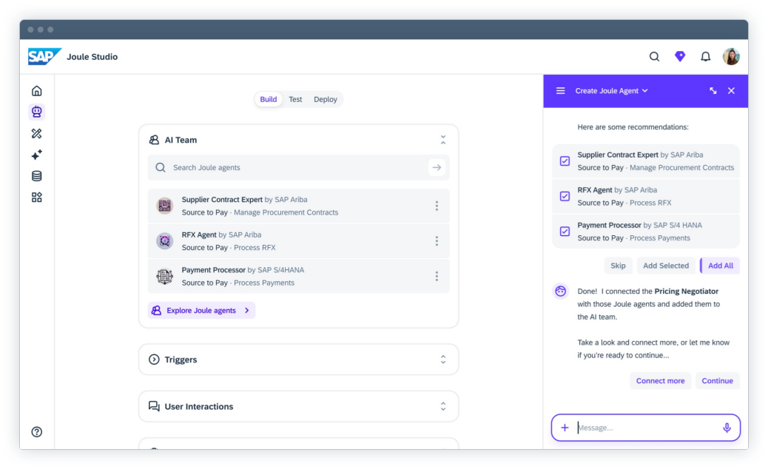Click 'Pricing Negotiator' bold text in chat

686,291
